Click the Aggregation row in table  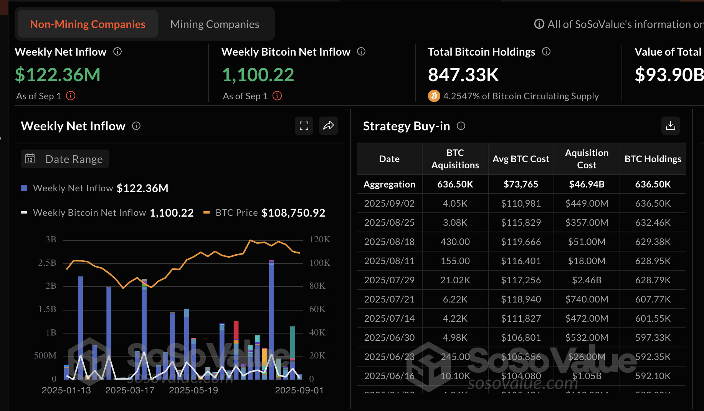(521, 184)
